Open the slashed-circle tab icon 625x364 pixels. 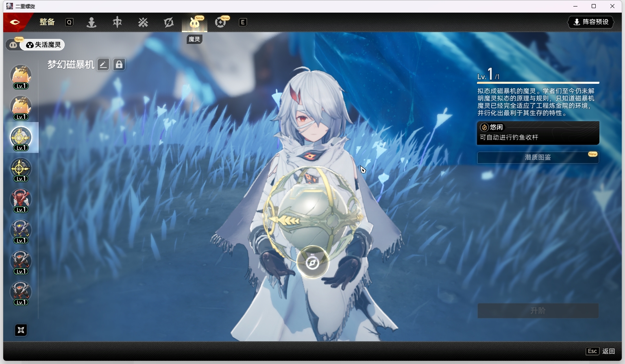coord(169,22)
